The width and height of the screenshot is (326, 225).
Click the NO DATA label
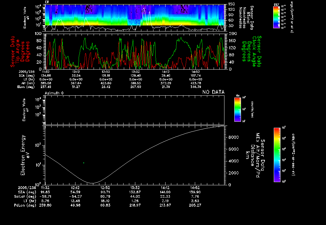tap(213, 92)
